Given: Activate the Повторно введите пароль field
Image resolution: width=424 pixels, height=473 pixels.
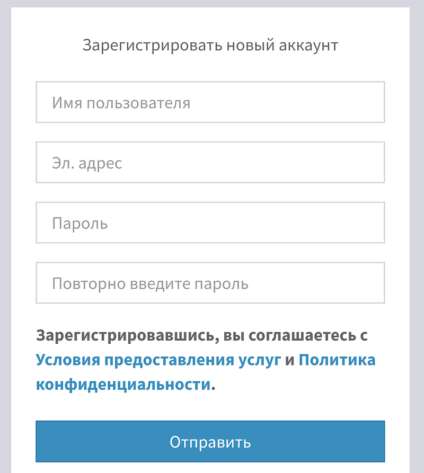Looking at the screenshot, I should [x=210, y=283].
